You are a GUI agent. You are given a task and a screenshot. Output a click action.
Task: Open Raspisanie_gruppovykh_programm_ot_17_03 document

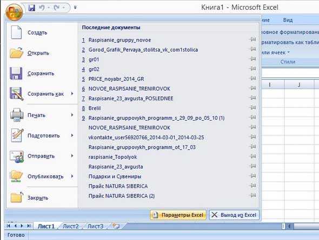142,147
